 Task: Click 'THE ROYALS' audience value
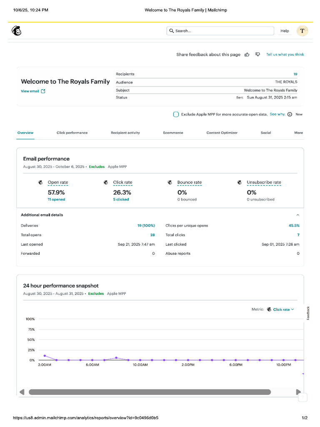286,82
